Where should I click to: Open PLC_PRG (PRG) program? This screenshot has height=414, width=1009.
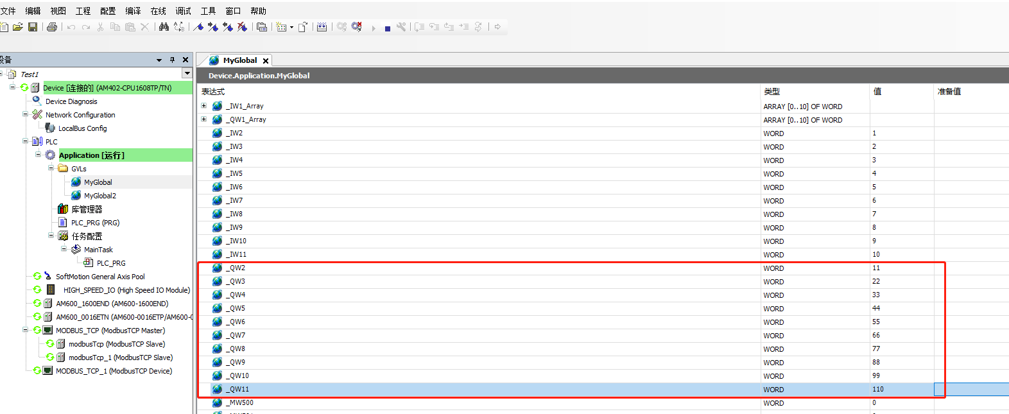pos(95,223)
